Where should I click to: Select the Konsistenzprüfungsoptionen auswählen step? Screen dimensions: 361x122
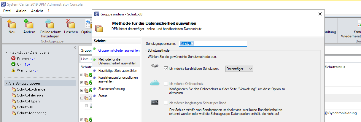(x=118, y=80)
